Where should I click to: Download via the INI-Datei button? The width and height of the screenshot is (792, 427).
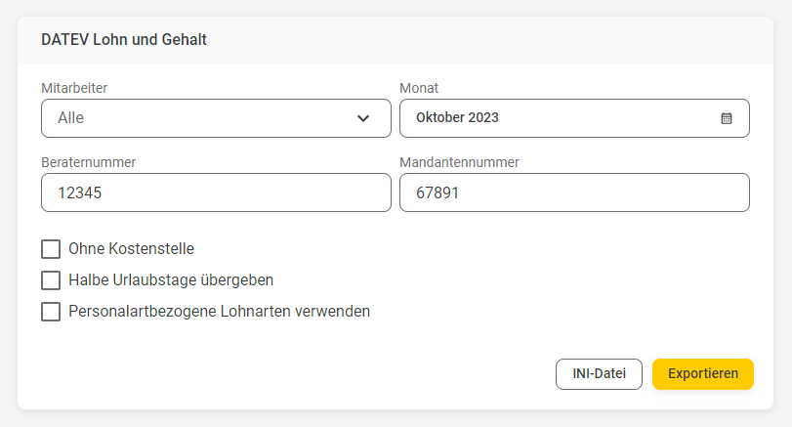click(599, 374)
